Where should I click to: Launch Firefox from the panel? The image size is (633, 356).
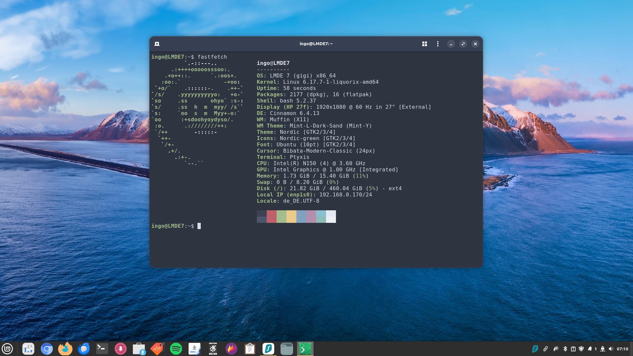(65, 349)
